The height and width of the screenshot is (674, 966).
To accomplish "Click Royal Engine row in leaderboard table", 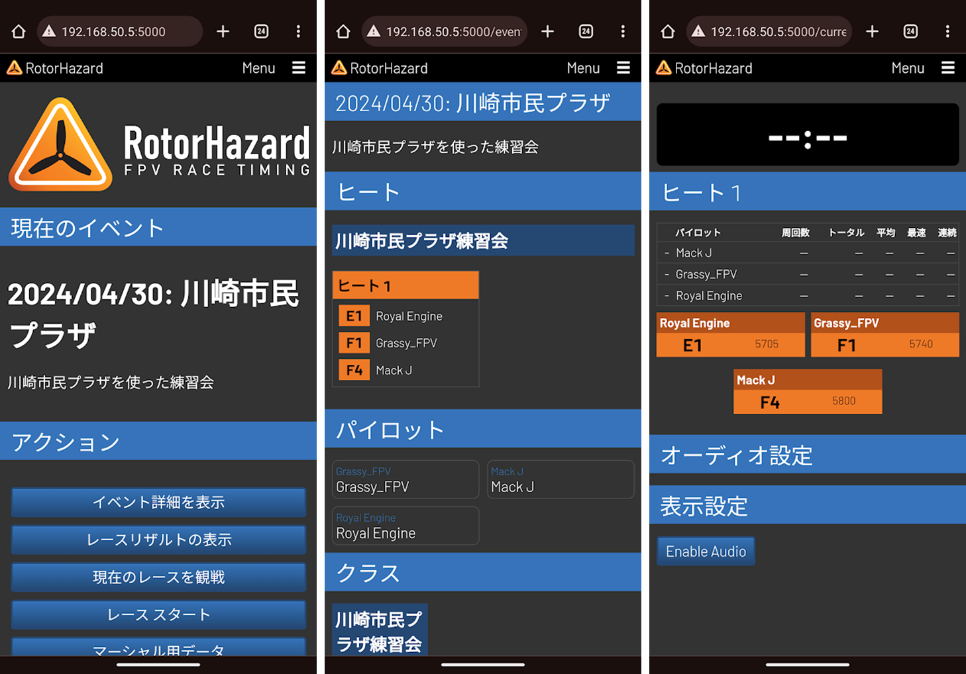I will 808,295.
